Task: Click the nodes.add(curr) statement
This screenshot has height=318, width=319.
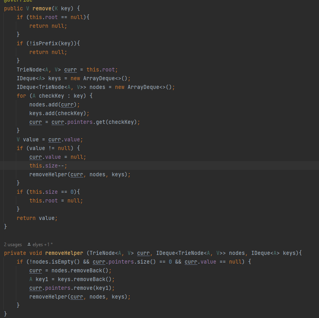Action: 54,104
